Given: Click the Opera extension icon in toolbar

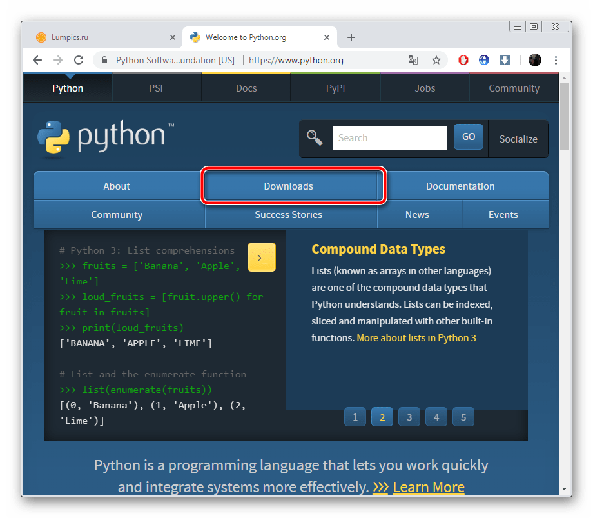Looking at the screenshot, I should 463,60.
